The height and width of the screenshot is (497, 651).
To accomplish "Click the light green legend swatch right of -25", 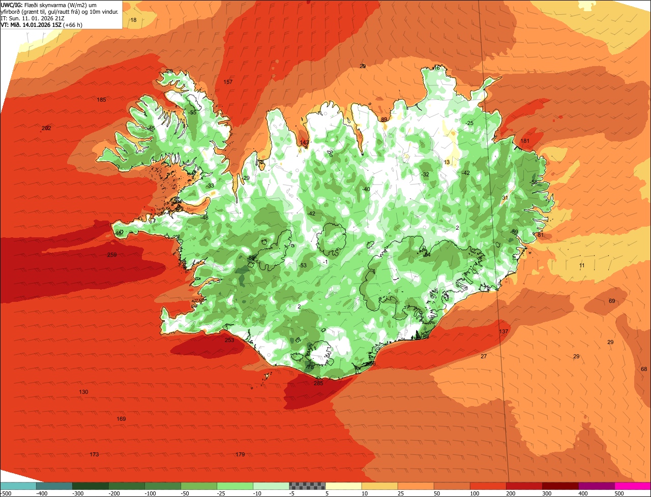I will pos(235,486).
